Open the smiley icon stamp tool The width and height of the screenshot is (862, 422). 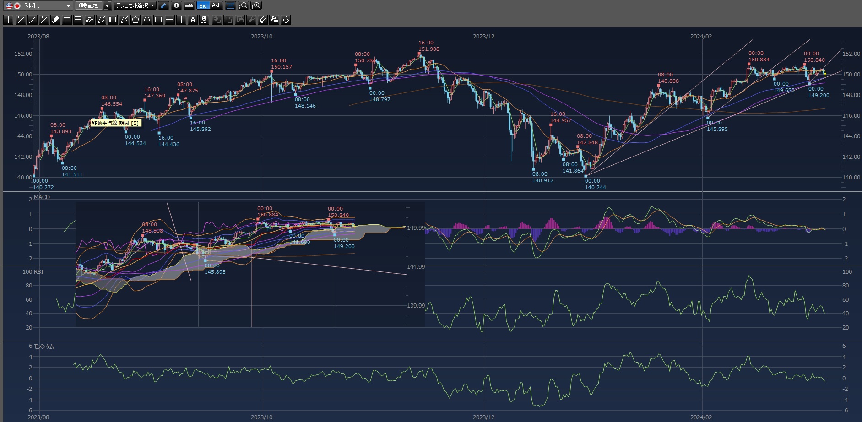(x=204, y=20)
